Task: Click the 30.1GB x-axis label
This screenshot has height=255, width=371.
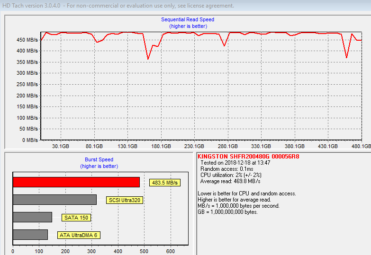Action: (61, 146)
